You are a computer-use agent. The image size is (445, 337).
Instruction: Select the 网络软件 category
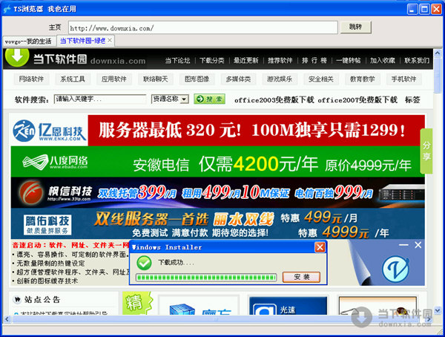point(31,79)
